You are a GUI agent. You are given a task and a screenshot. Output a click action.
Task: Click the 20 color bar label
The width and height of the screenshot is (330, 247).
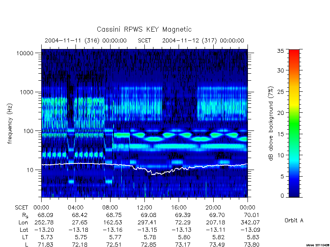[280, 113]
